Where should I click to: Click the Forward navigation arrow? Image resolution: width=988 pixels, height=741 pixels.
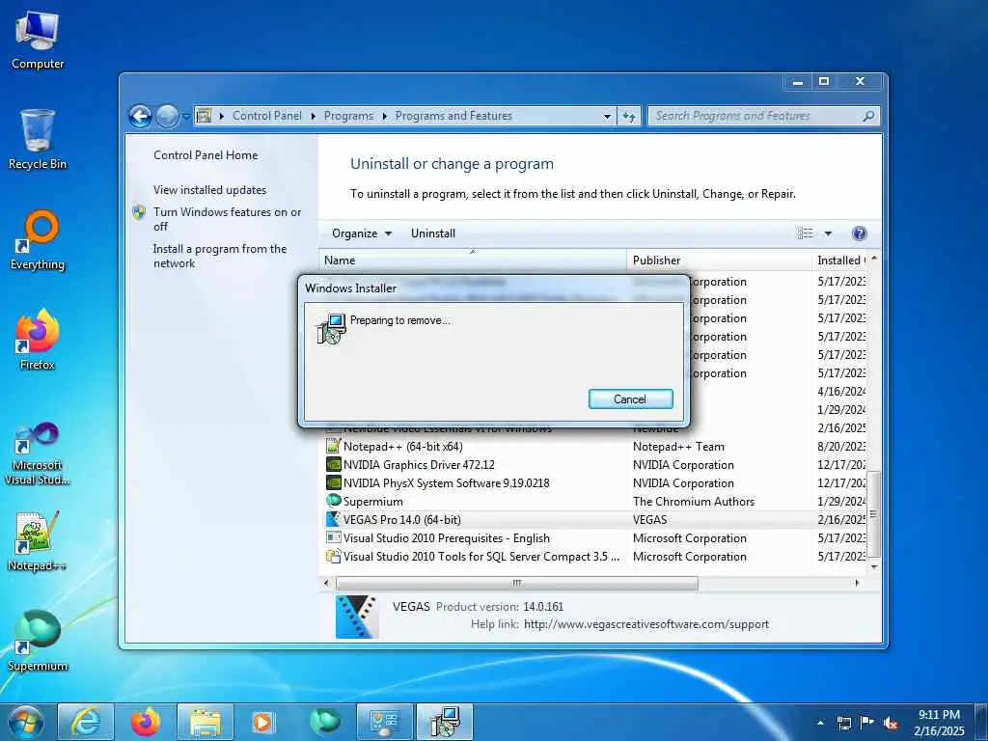point(167,116)
